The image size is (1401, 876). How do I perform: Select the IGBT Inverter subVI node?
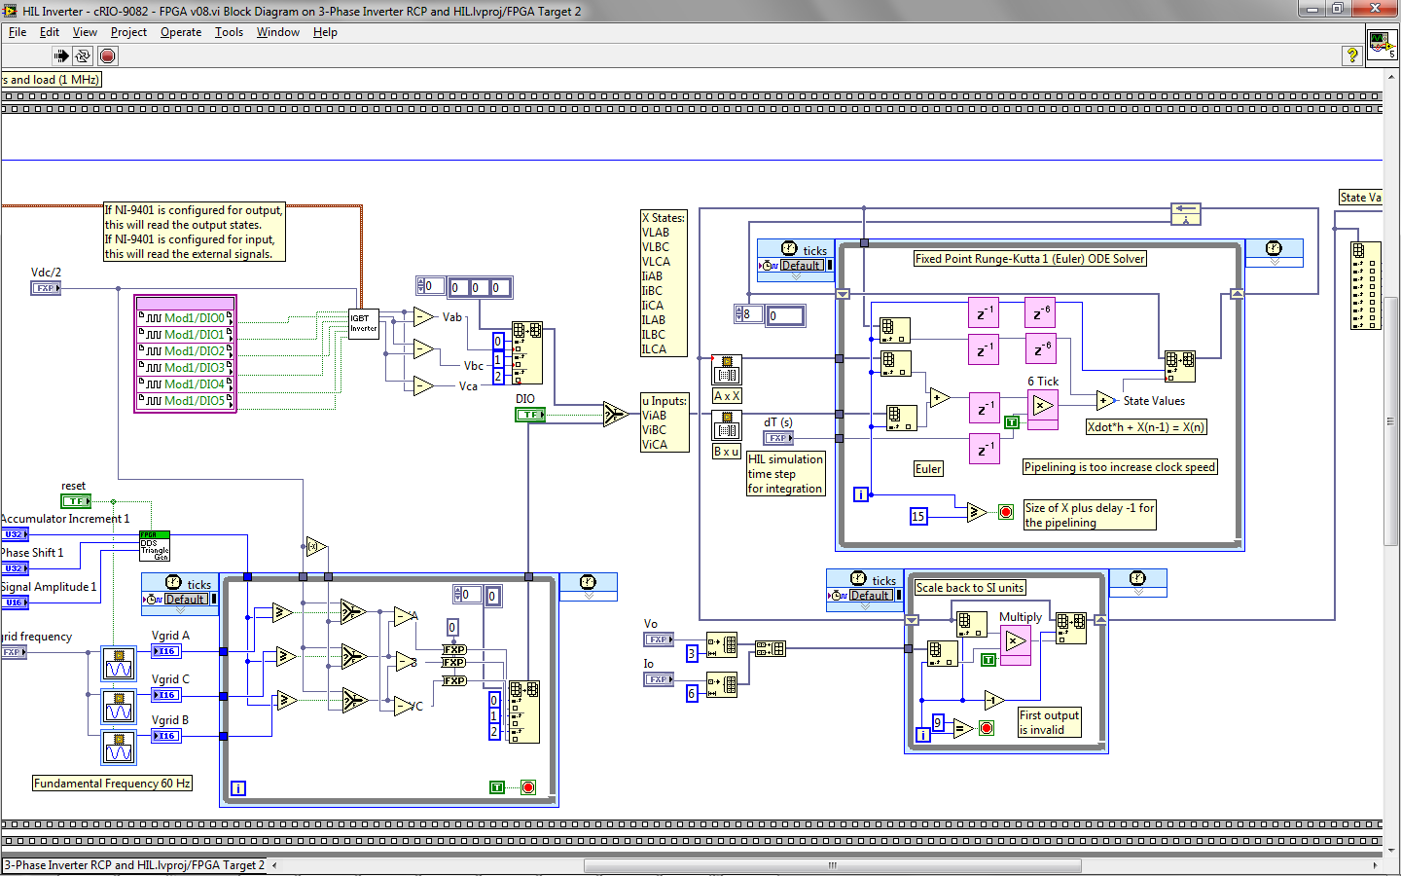(x=364, y=323)
